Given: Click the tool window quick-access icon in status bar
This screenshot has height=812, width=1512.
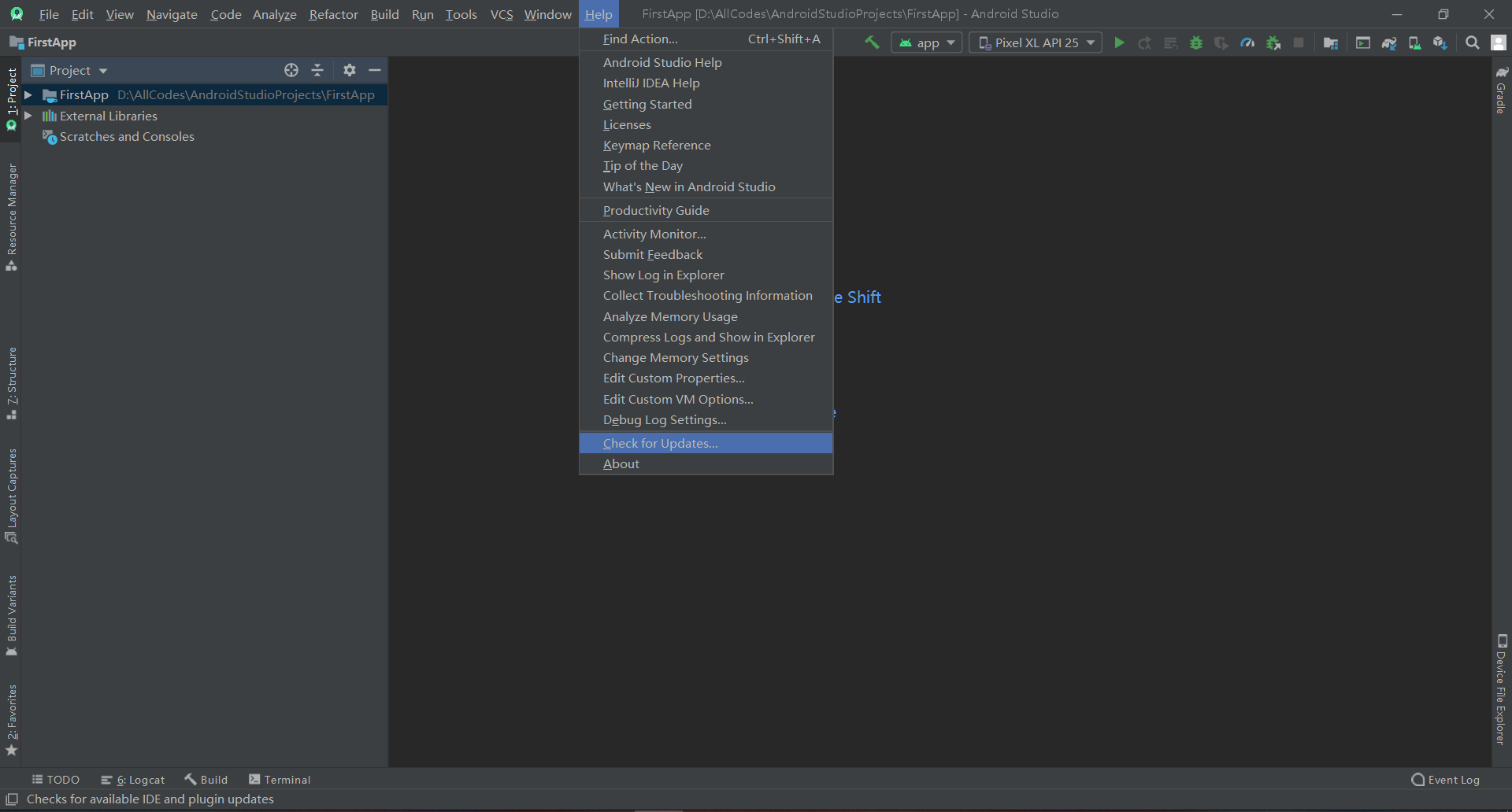Looking at the screenshot, I should 12,799.
